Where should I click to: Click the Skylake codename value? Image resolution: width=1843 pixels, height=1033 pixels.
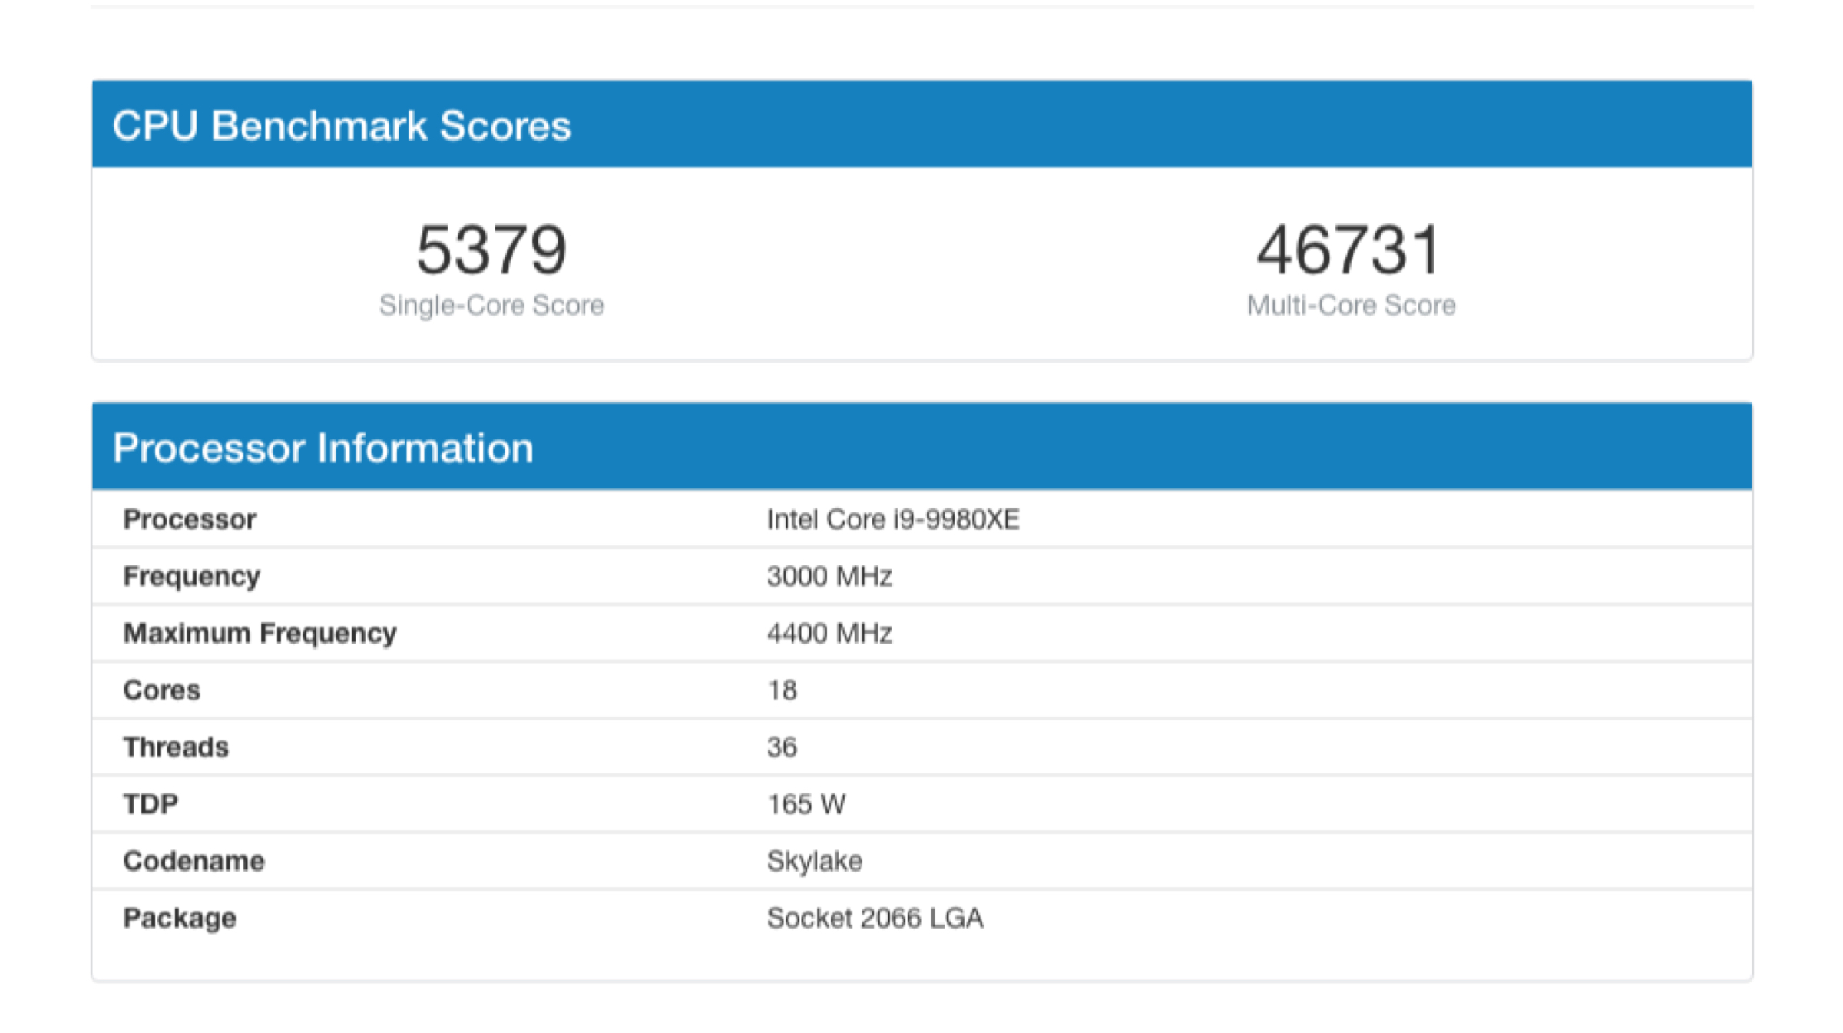click(814, 861)
